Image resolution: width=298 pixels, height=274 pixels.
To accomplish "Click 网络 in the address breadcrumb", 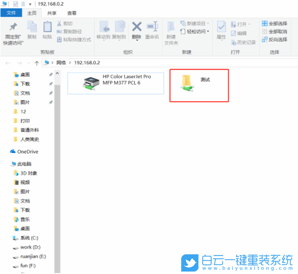I will 61,62.
